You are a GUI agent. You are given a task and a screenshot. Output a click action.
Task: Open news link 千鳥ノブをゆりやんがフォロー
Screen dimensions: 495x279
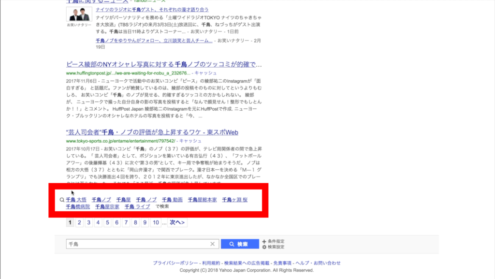click(154, 41)
